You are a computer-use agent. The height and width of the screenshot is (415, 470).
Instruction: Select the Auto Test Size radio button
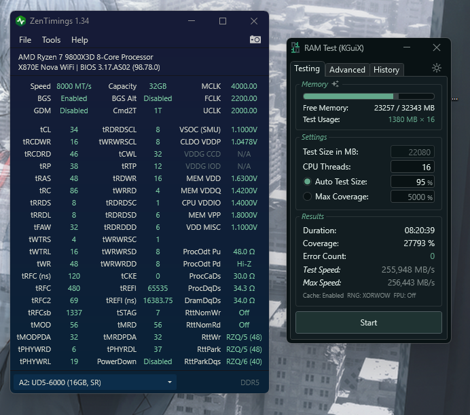(308, 182)
